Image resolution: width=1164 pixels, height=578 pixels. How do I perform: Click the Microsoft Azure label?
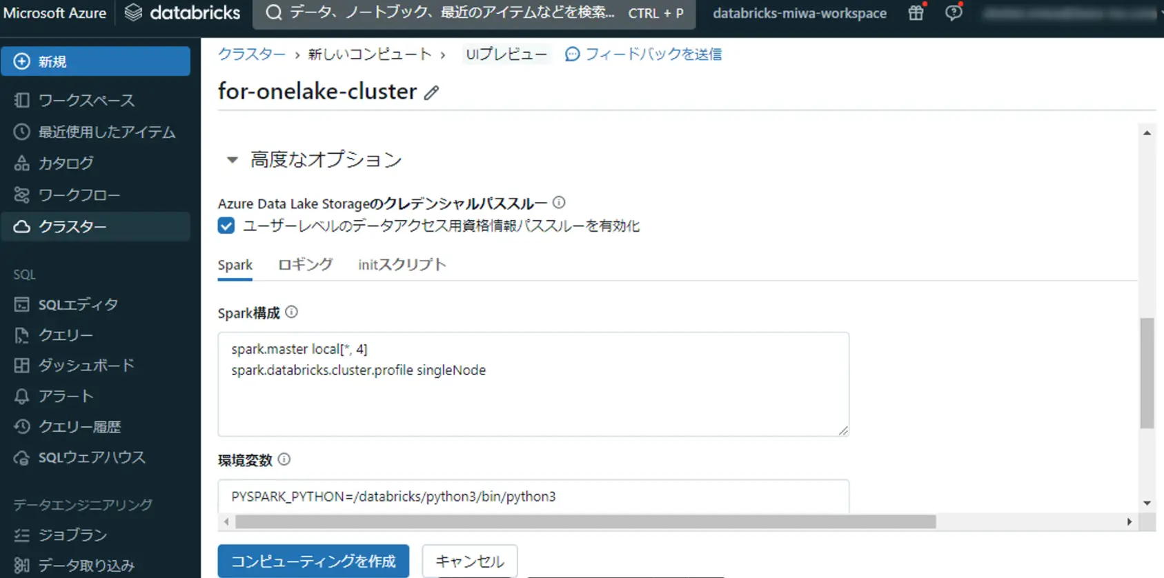tap(55, 13)
